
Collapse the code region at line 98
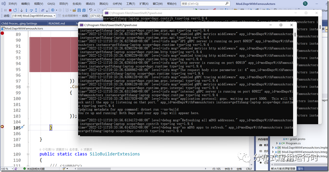click(x=28, y=87)
